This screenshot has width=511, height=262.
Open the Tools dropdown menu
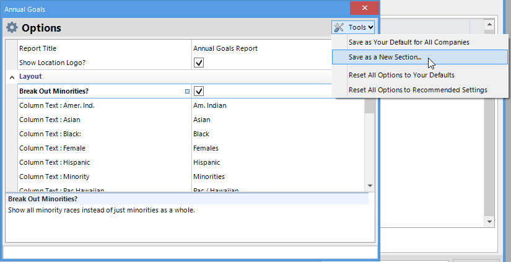(354, 27)
